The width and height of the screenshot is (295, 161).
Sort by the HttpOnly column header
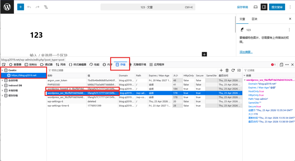coord(189,75)
